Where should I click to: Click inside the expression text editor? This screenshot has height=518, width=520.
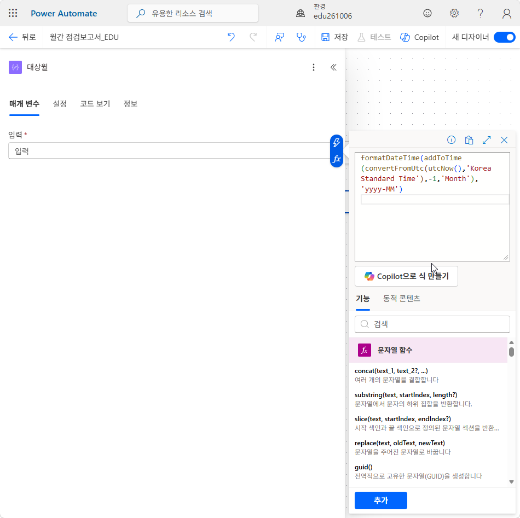coord(432,206)
